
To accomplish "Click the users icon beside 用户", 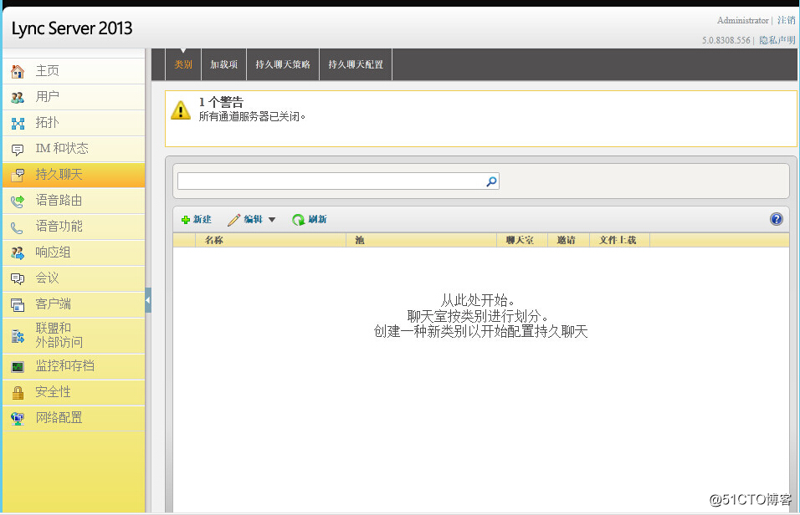I will (x=18, y=97).
